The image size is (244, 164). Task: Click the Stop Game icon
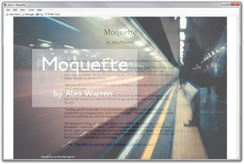(7, 14)
